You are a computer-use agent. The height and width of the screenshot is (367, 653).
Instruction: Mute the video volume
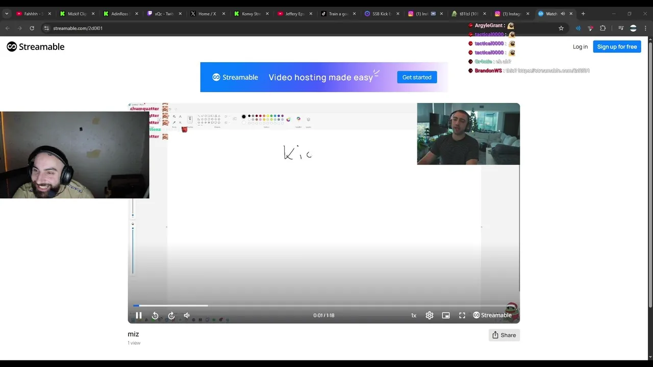coord(187,316)
